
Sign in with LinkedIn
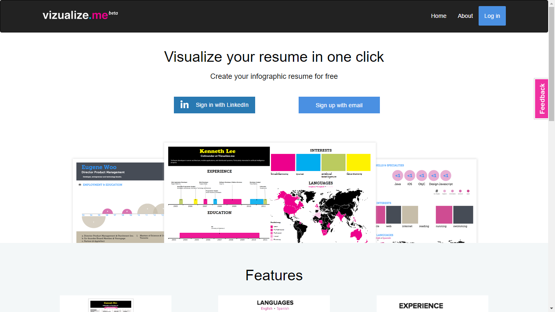(215, 105)
